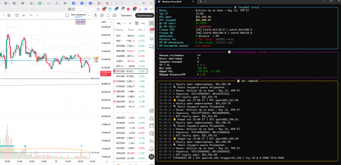This screenshot has height=165, width=341.
Task: Open the news feed broadcast icon
Action: pyautogui.click(x=151, y=141)
